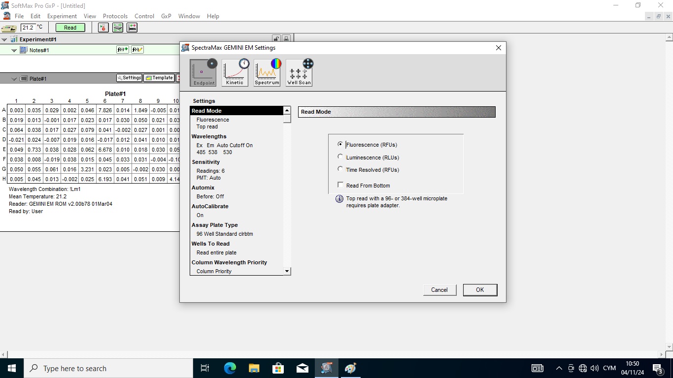The image size is (673, 378).
Task: Open notification center in system tray
Action: click(x=657, y=368)
